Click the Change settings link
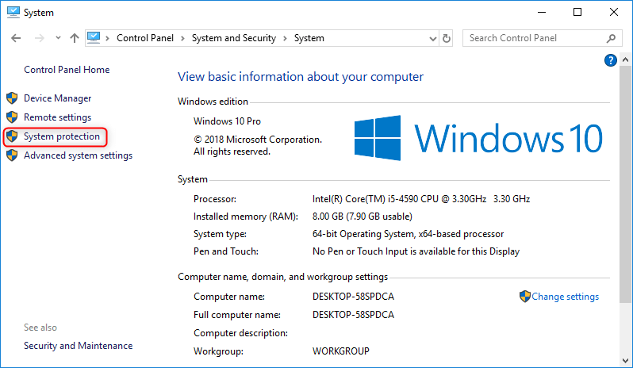The image size is (633, 368). (x=565, y=297)
